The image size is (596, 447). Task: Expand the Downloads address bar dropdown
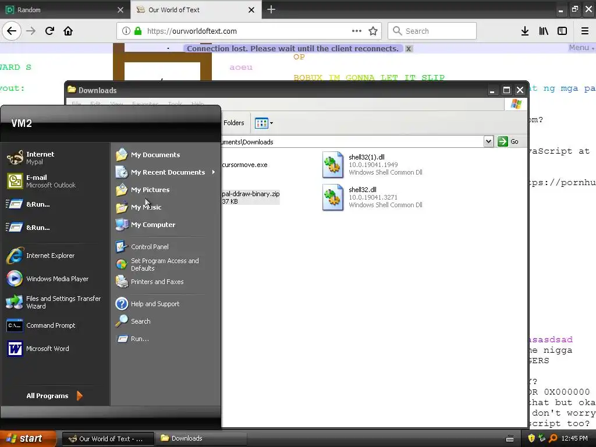tap(488, 142)
